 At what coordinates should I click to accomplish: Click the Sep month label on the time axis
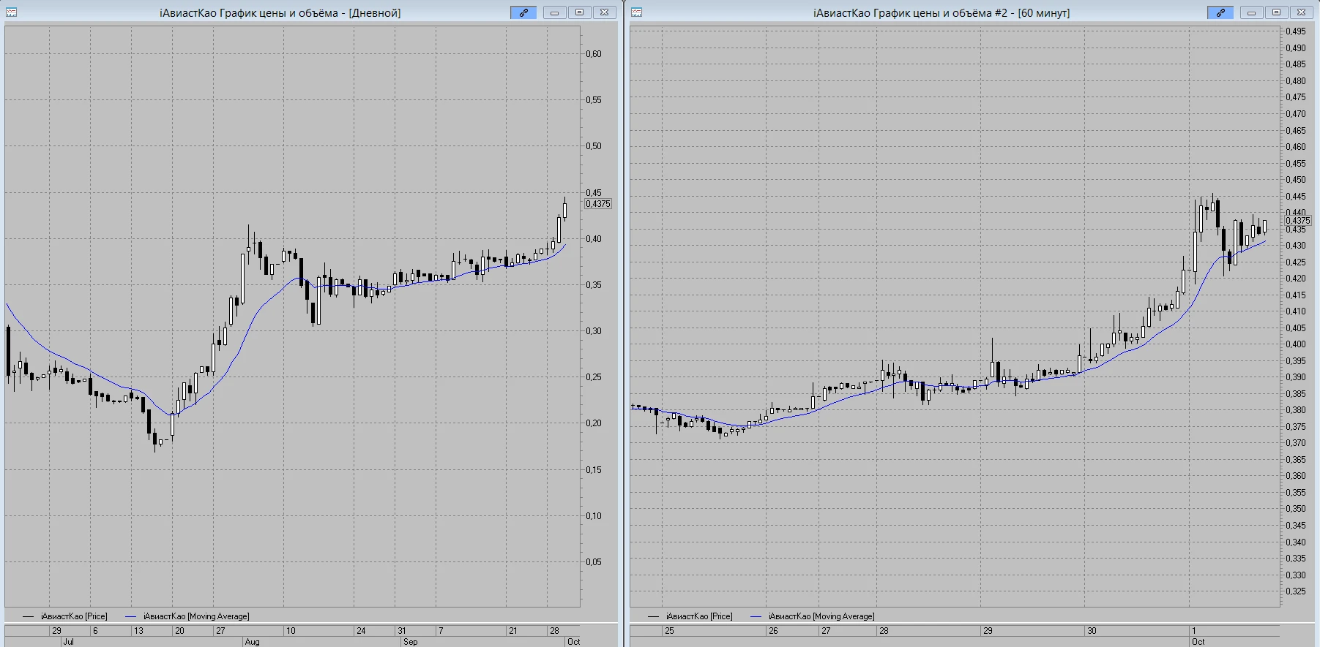(410, 642)
